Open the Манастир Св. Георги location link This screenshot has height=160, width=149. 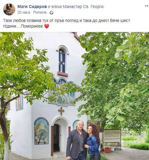[x=84, y=7]
